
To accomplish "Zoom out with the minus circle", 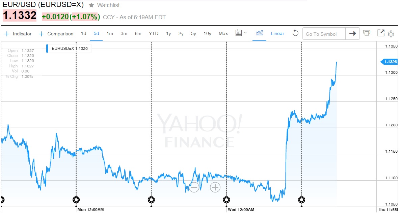I will click(x=194, y=187).
